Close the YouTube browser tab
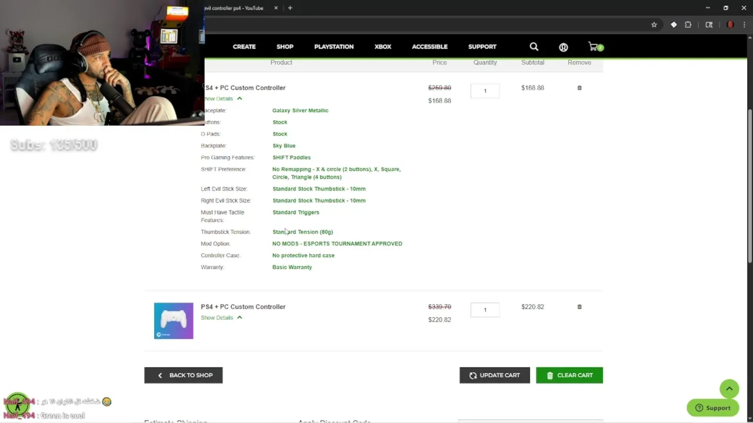753x423 pixels. pyautogui.click(x=276, y=8)
